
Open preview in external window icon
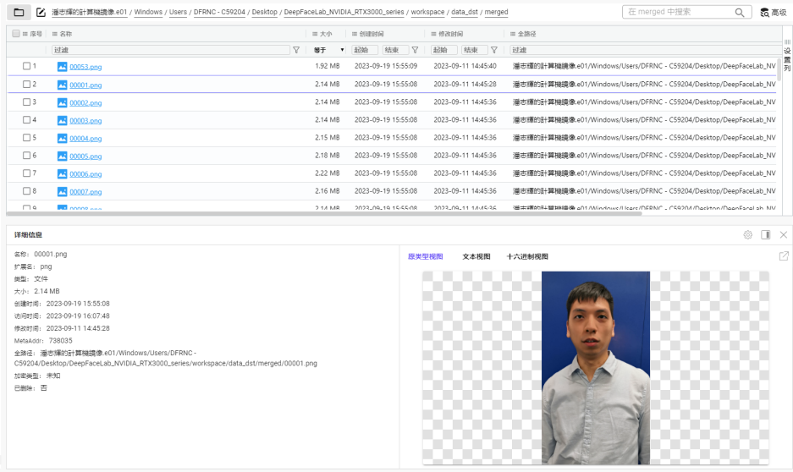[x=784, y=256]
